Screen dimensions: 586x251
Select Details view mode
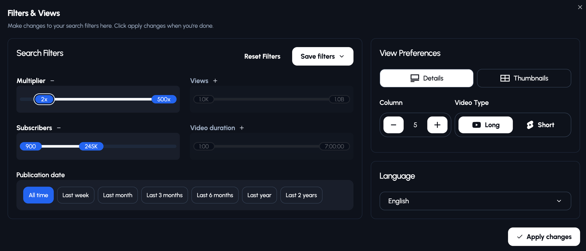[426, 78]
